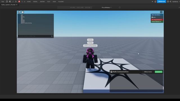Screen dimensions: 180x101
Task: Click the Radio Communications radio icon
Action: coord(111,72)
